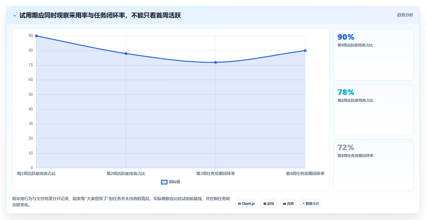Click the week 3 data point at 72
The height and width of the screenshot is (220, 426).
click(x=215, y=62)
